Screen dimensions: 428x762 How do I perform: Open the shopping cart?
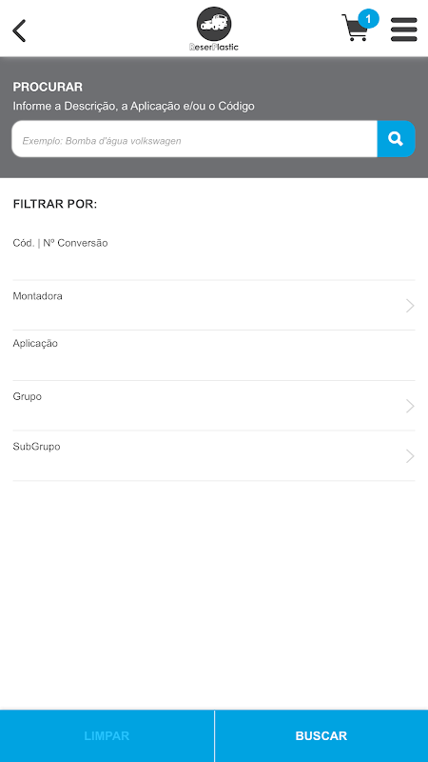[x=355, y=29]
